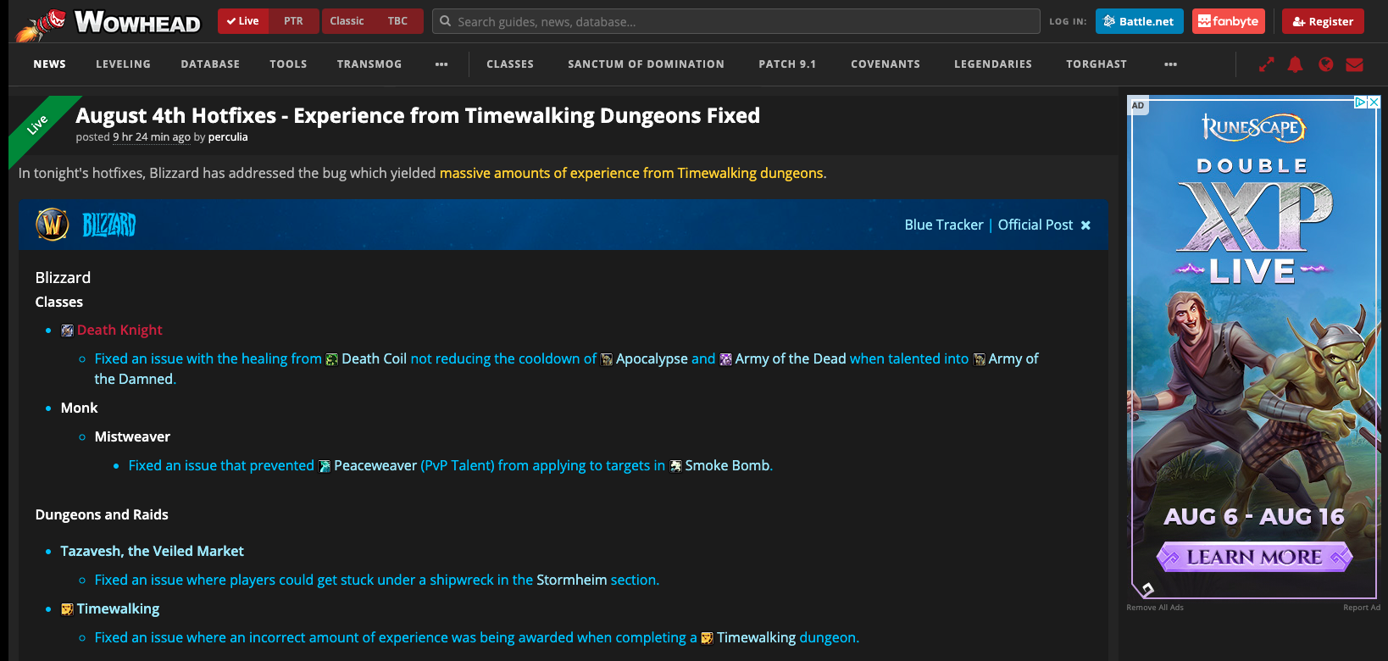1388x661 pixels.
Task: Click the AdChoices icon on the ad
Action: [1360, 102]
